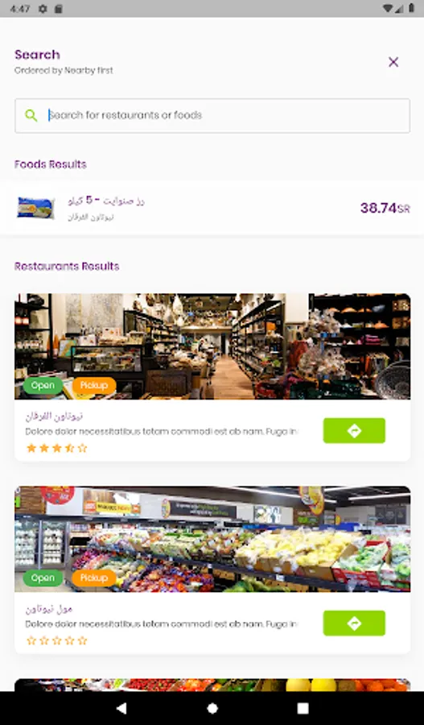Click second store's empty star rating
This screenshot has height=725, width=424.
pos(57,640)
